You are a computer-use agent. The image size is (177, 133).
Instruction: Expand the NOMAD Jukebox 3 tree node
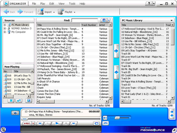[x=5, y=28]
